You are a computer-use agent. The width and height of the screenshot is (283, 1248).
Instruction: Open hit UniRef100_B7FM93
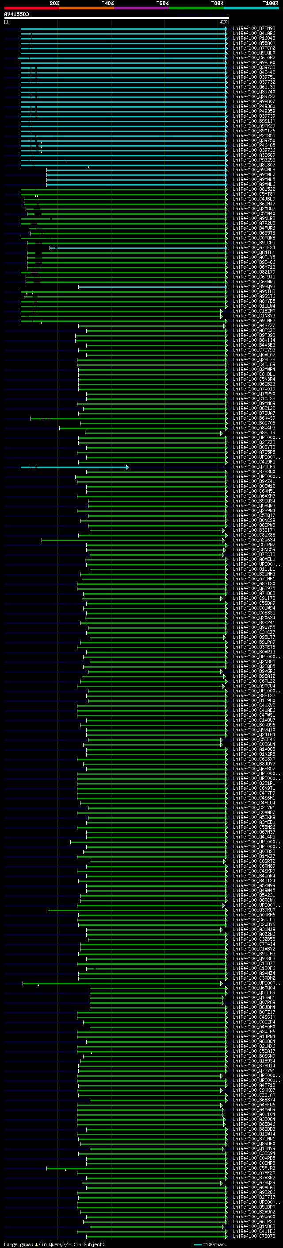253,29
